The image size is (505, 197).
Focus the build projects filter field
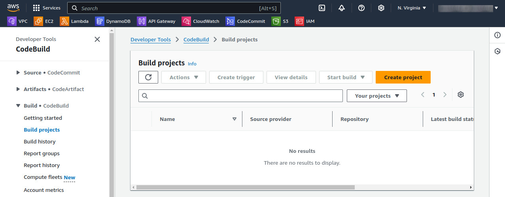(x=240, y=96)
